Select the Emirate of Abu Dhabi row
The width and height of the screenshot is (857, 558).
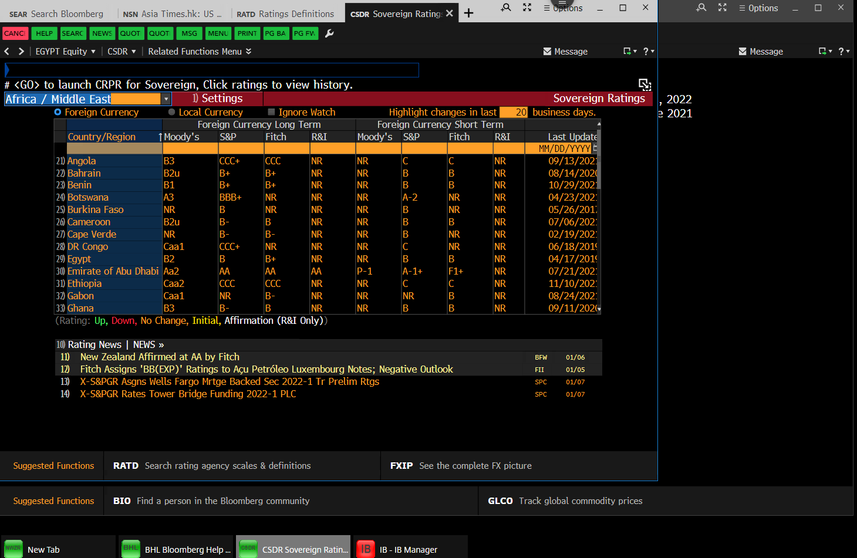click(113, 271)
